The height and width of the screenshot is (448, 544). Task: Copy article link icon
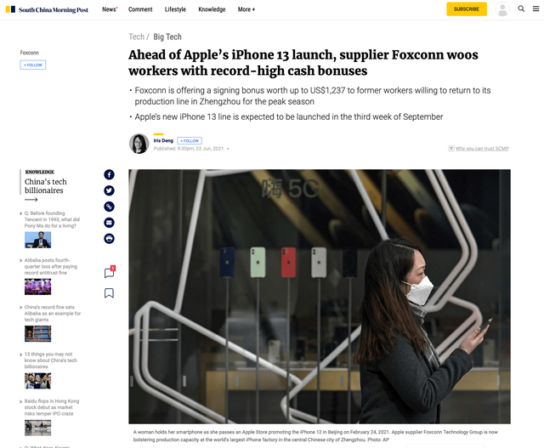[x=109, y=207]
